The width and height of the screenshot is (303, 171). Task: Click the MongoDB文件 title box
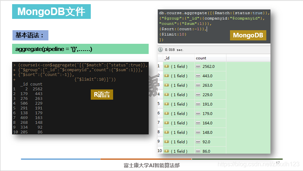pyautogui.click(x=51, y=12)
